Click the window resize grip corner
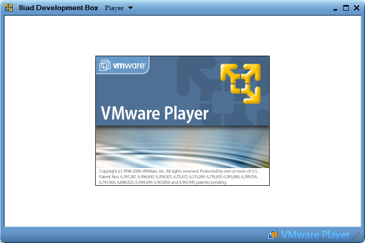 [357, 235]
